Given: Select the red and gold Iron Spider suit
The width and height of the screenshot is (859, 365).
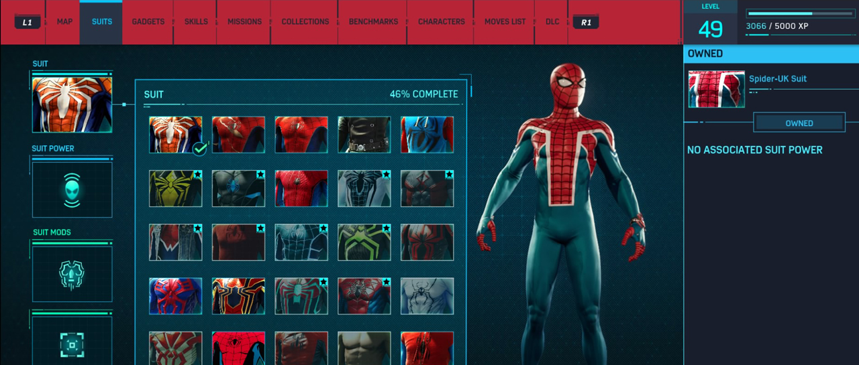Looking at the screenshot, I should click(238, 296).
